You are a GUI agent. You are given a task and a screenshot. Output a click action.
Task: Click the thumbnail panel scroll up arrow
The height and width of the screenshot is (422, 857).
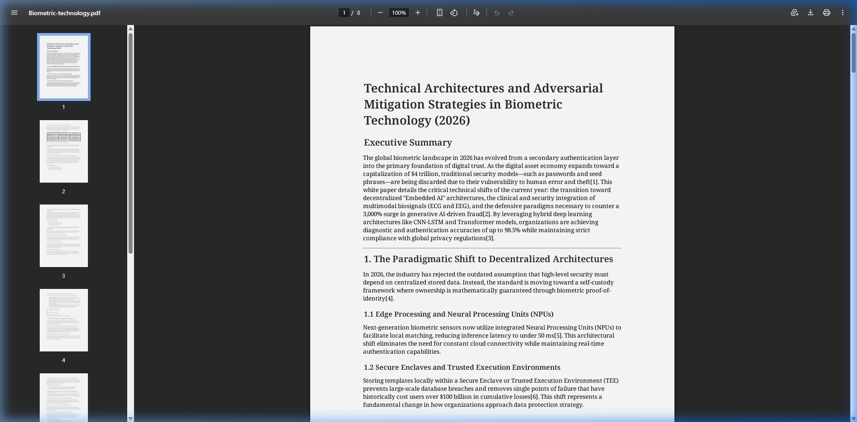(131, 29)
